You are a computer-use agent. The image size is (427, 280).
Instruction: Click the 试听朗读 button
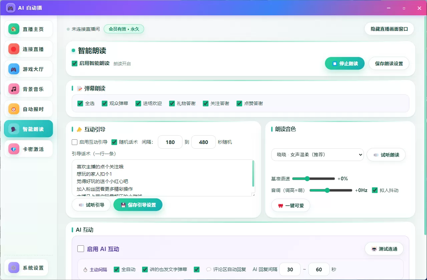point(386,155)
